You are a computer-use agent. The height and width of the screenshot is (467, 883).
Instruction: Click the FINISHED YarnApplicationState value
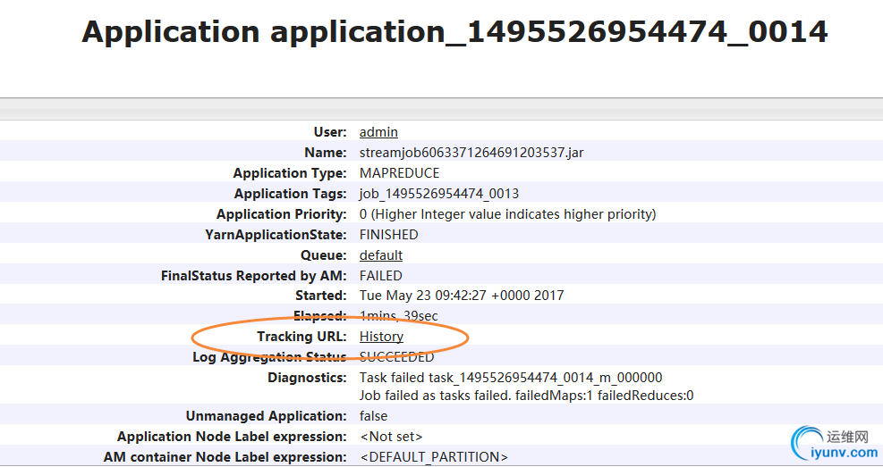coord(388,235)
